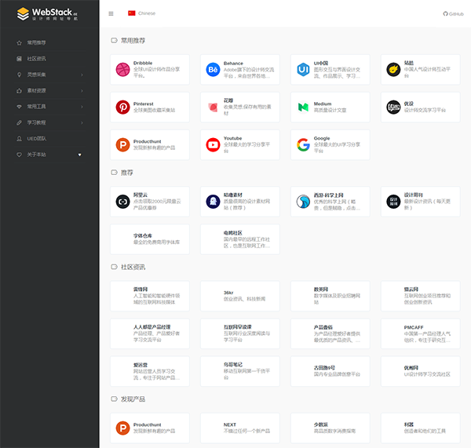Open the NEXT card

tap(240, 428)
